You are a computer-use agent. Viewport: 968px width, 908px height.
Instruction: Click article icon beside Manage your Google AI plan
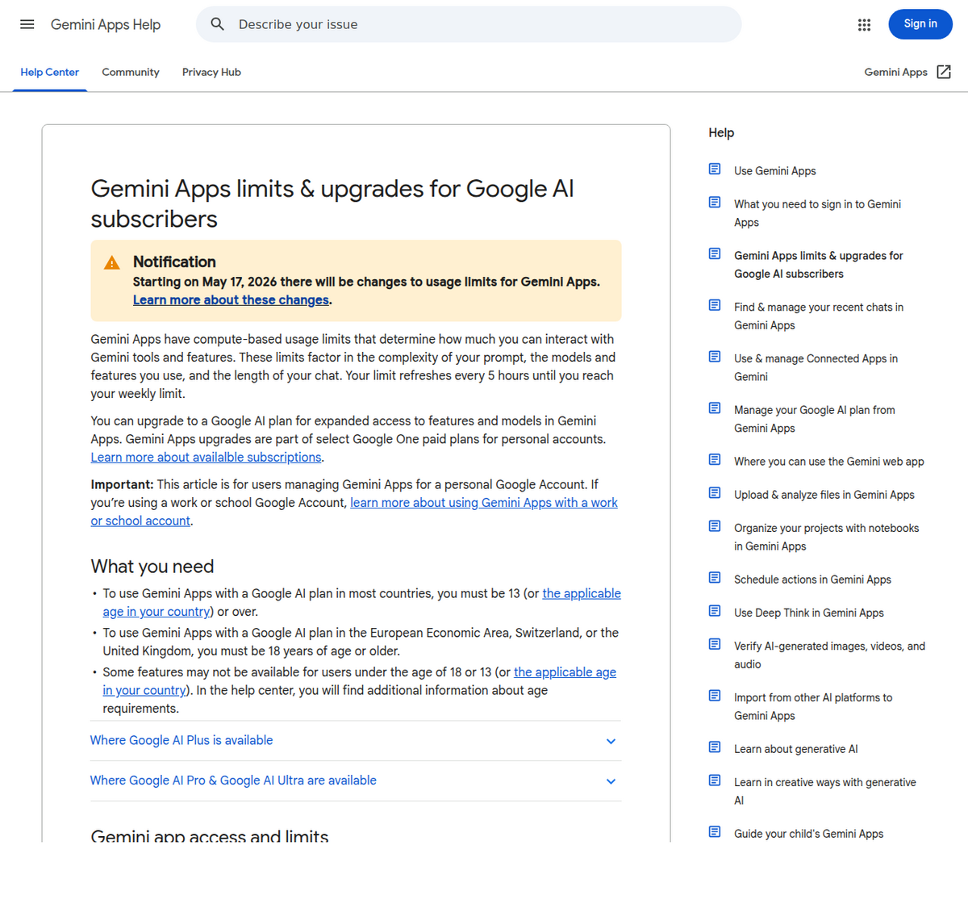(715, 408)
